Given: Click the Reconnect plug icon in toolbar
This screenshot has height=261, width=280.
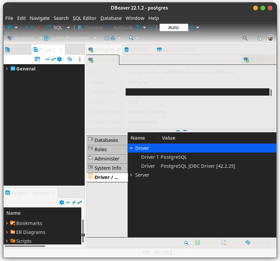Looking at the screenshot, I should coord(33,27).
